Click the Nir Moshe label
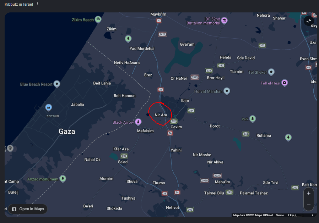This screenshot has height=223, width=319. tap(202, 155)
